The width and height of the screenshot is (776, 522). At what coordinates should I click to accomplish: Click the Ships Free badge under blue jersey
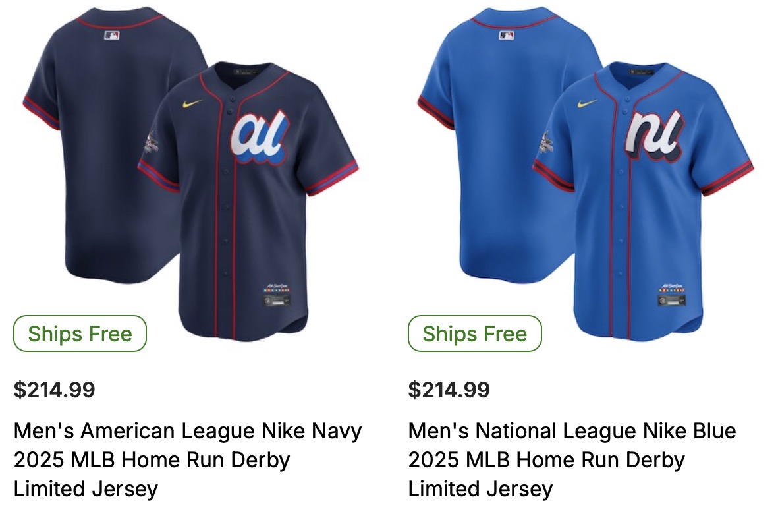(474, 333)
